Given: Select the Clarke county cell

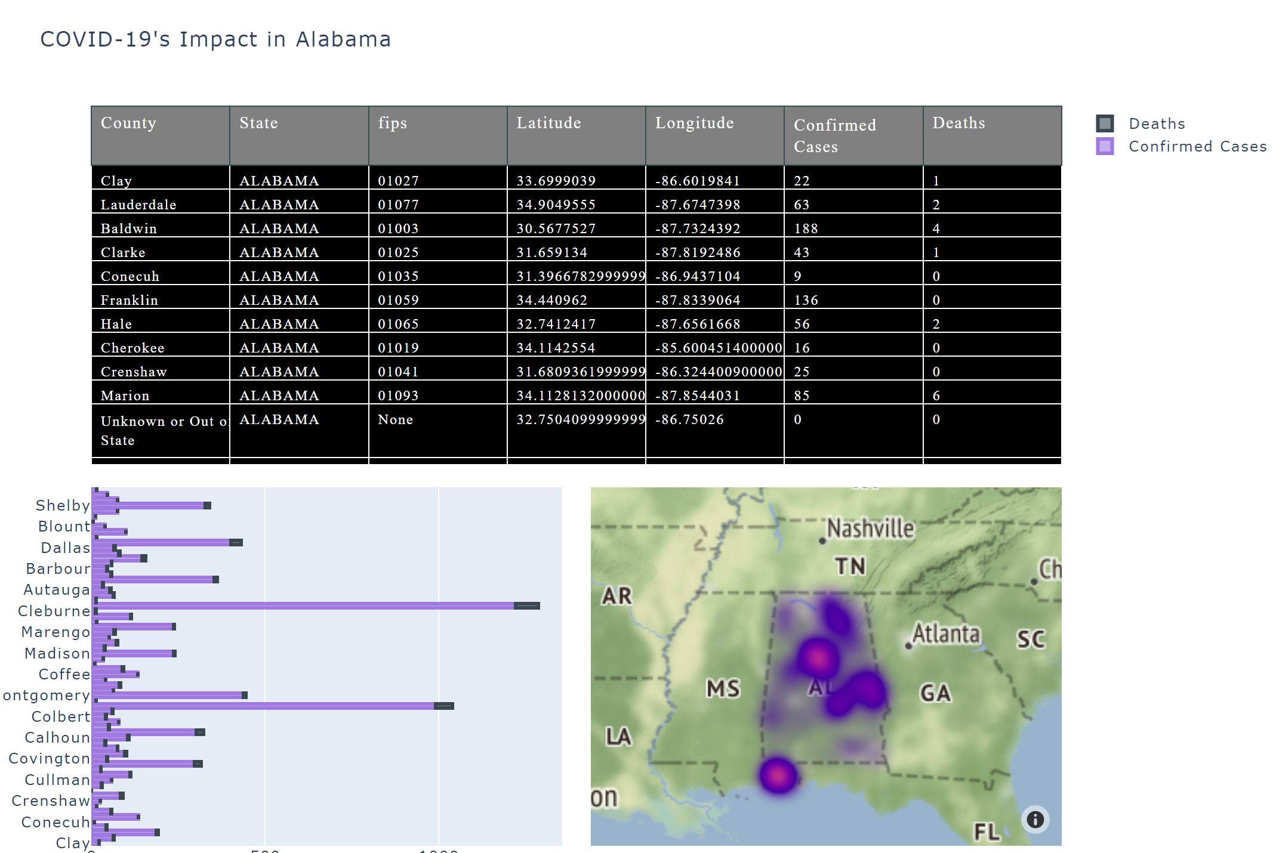Looking at the screenshot, I should (161, 249).
